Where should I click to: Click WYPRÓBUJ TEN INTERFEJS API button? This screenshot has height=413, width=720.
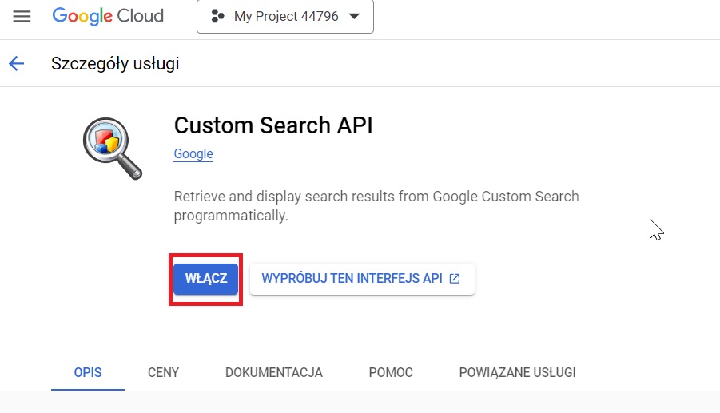(362, 279)
